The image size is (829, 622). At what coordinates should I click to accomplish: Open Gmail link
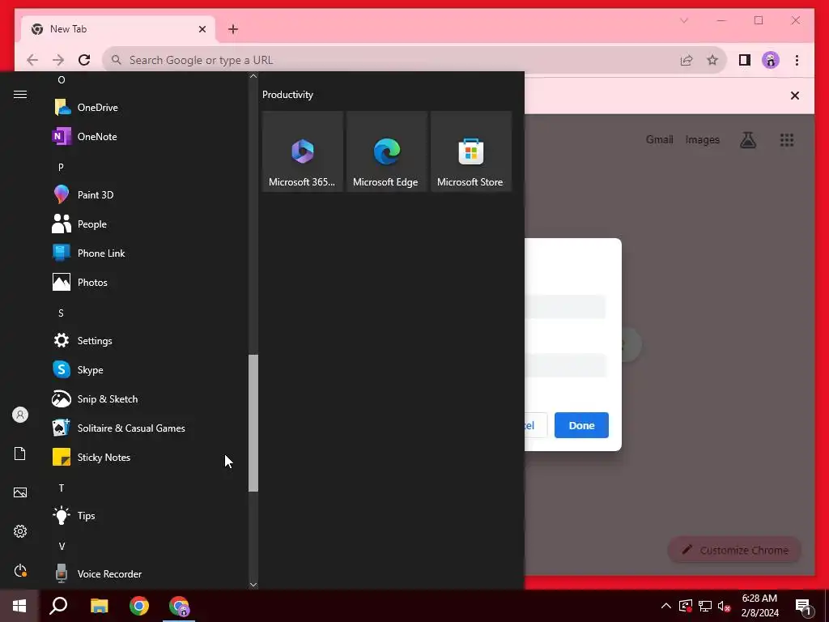point(659,139)
